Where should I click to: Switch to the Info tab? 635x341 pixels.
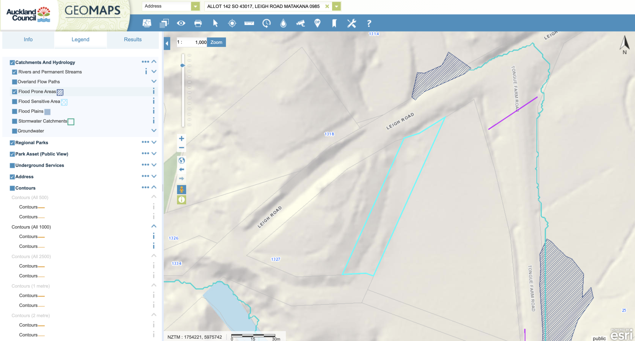click(x=28, y=40)
